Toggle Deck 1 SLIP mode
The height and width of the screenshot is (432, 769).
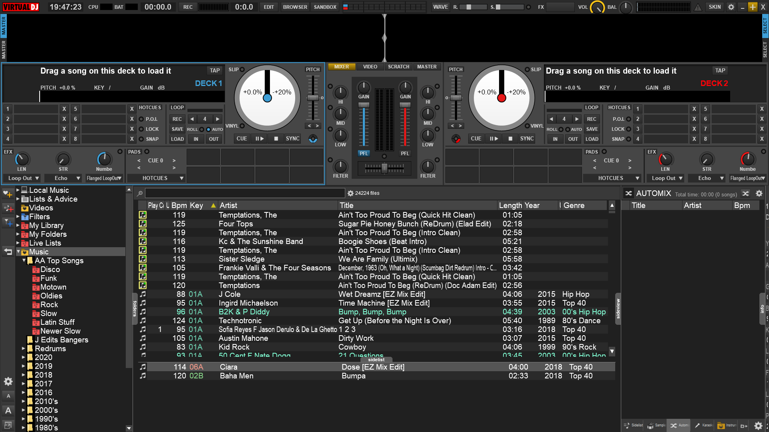242,70
